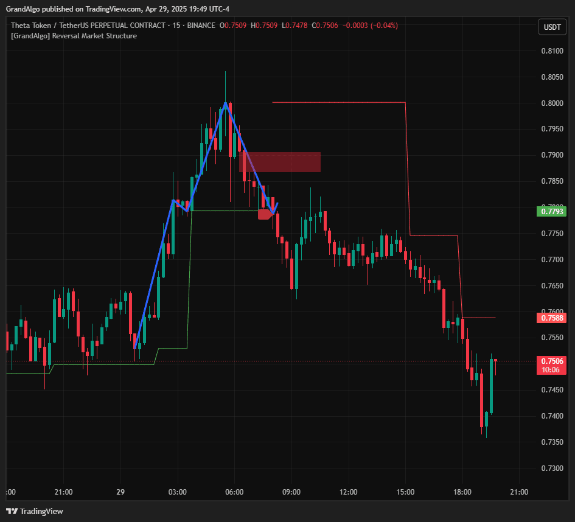Click the red supply zone rectangle
This screenshot has height=522, width=575.
[281, 162]
